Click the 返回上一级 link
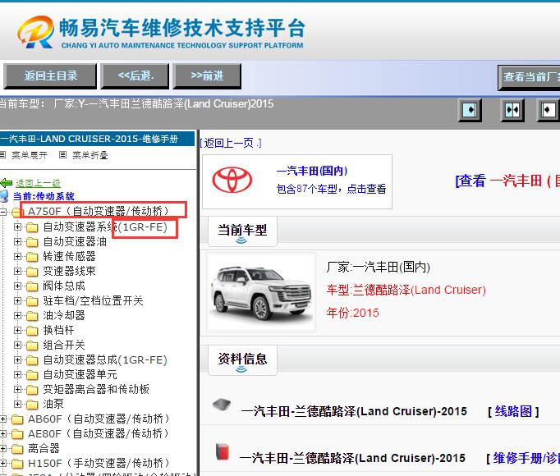This screenshot has height=476, width=560. click(38, 183)
